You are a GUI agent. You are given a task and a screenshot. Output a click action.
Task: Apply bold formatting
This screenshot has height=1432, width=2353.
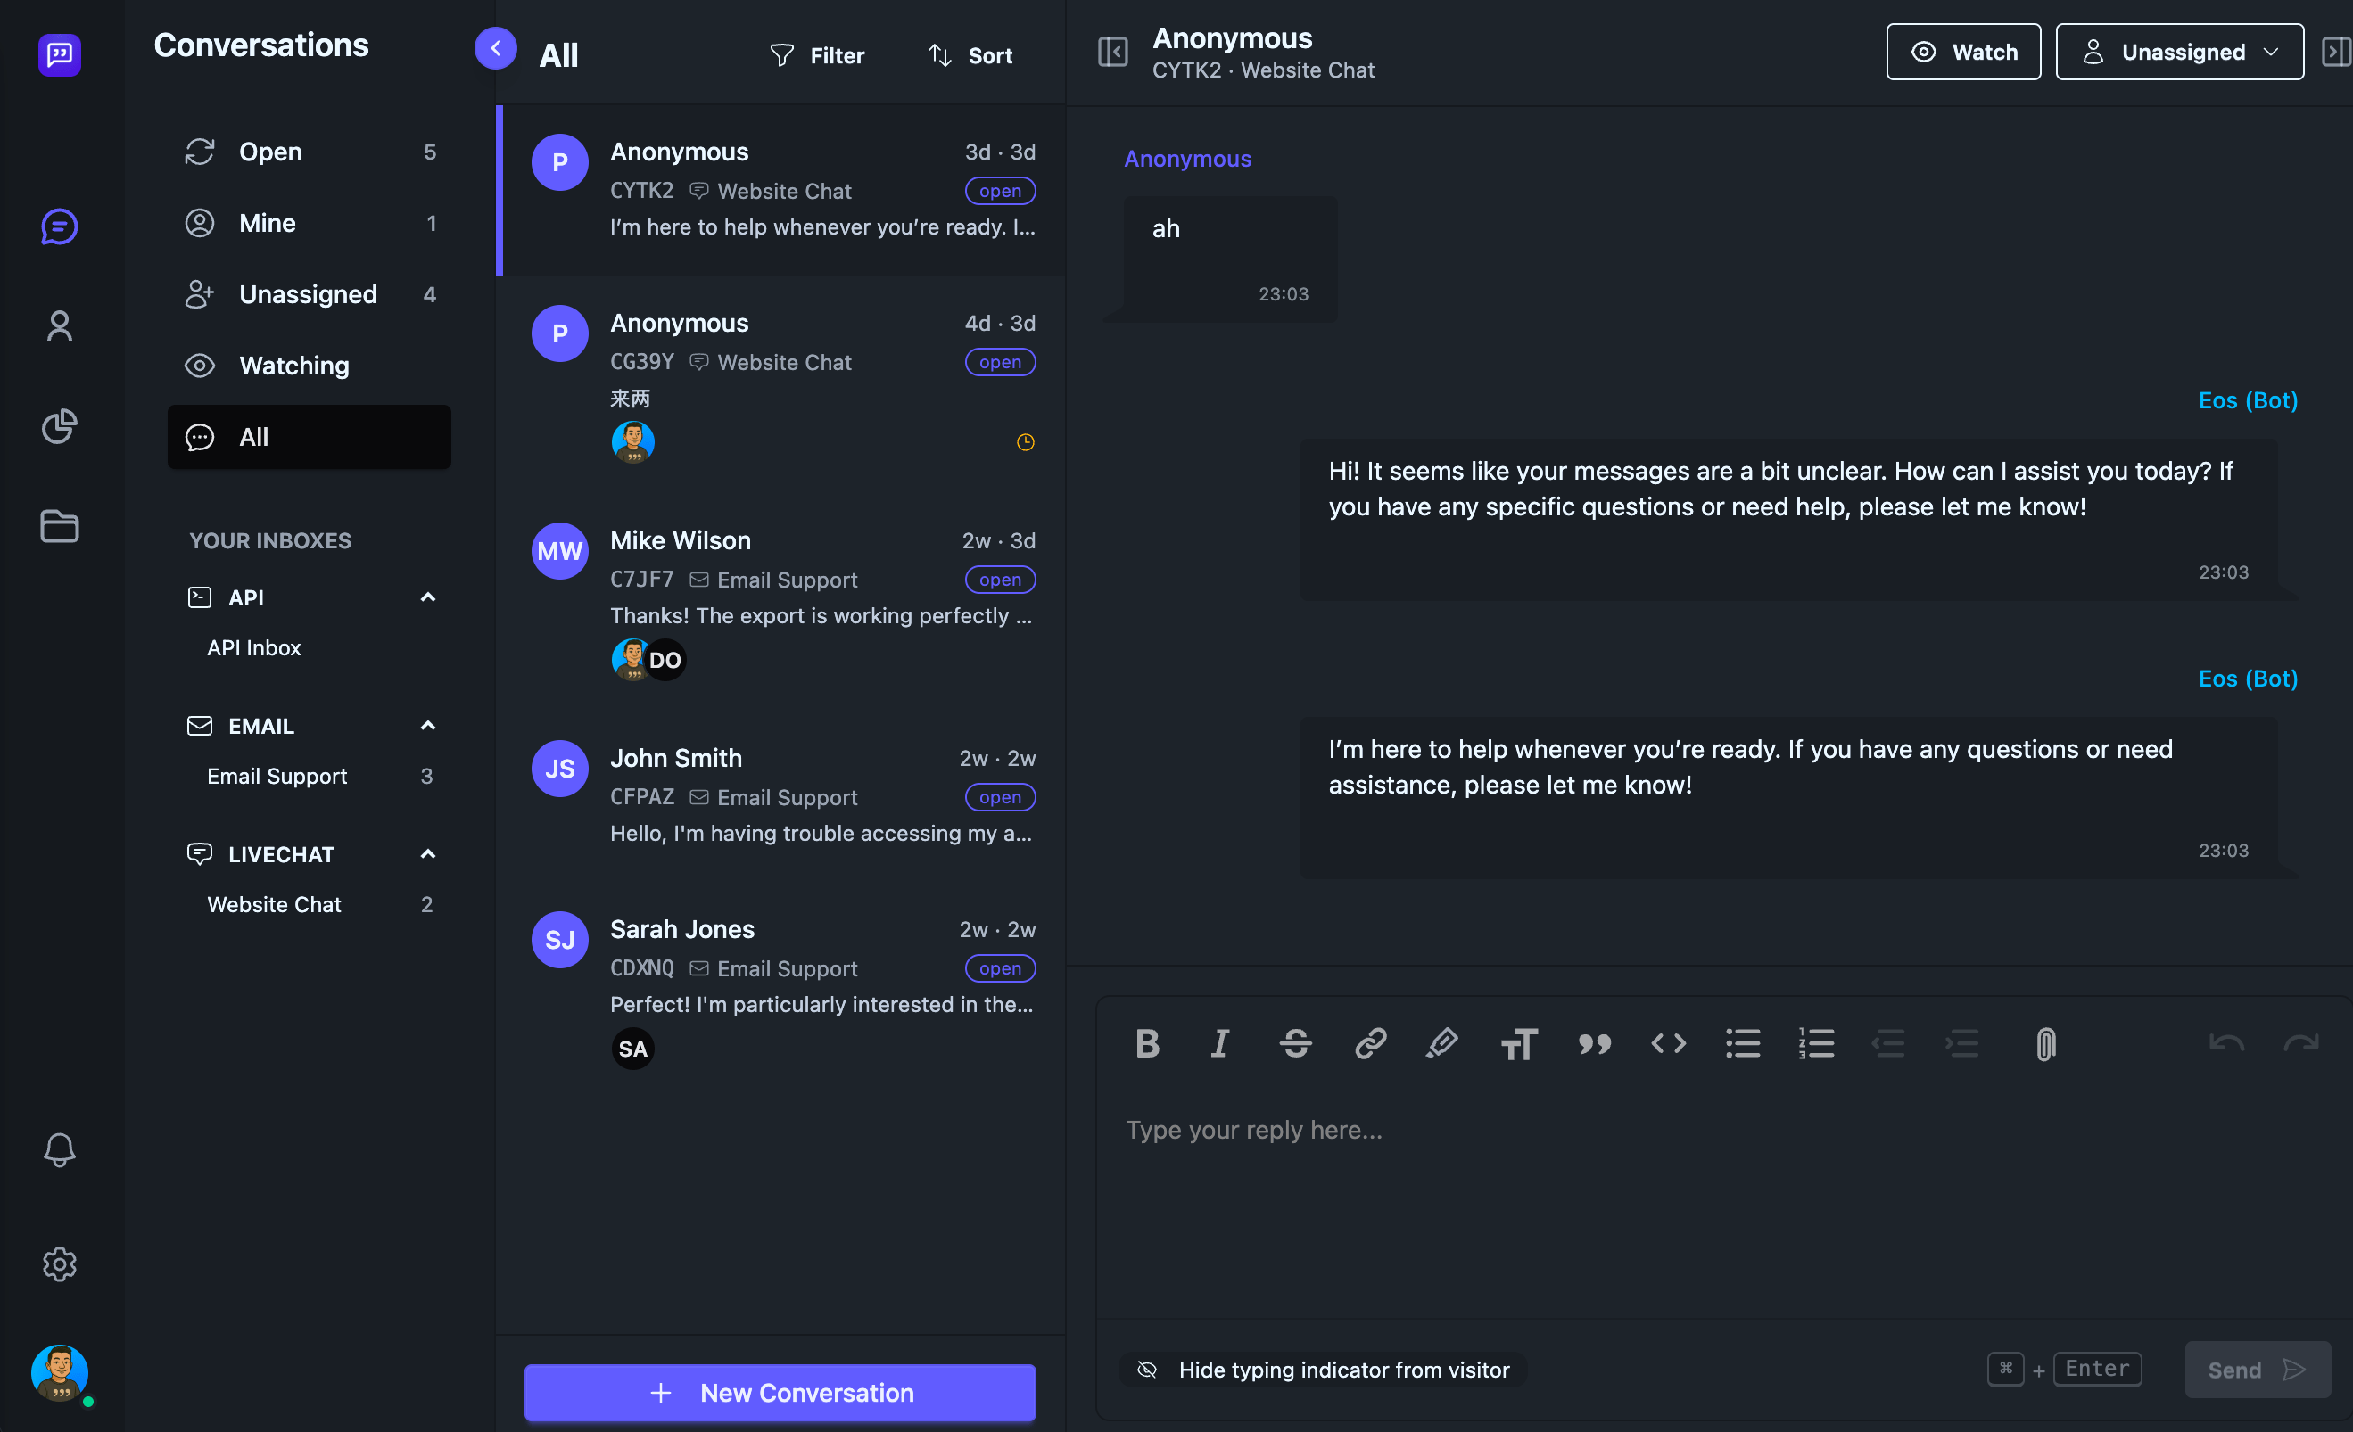[1147, 1043]
